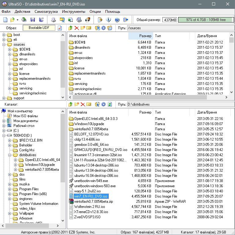235x235 pixels.
Task: Open the Помощь menu
Action: coord(112,12)
